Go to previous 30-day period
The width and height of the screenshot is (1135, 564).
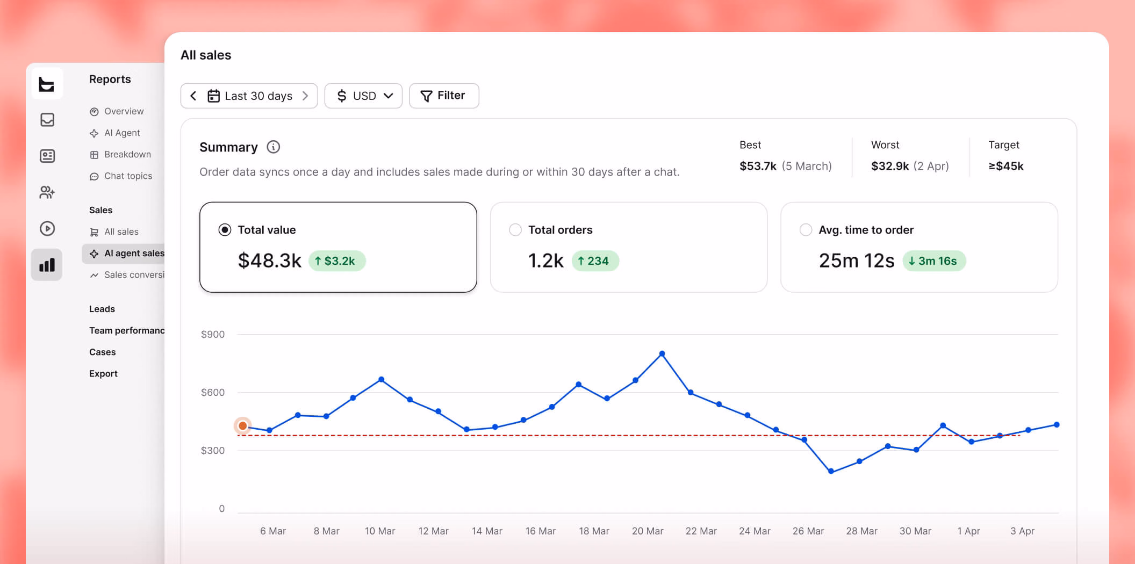click(x=193, y=96)
